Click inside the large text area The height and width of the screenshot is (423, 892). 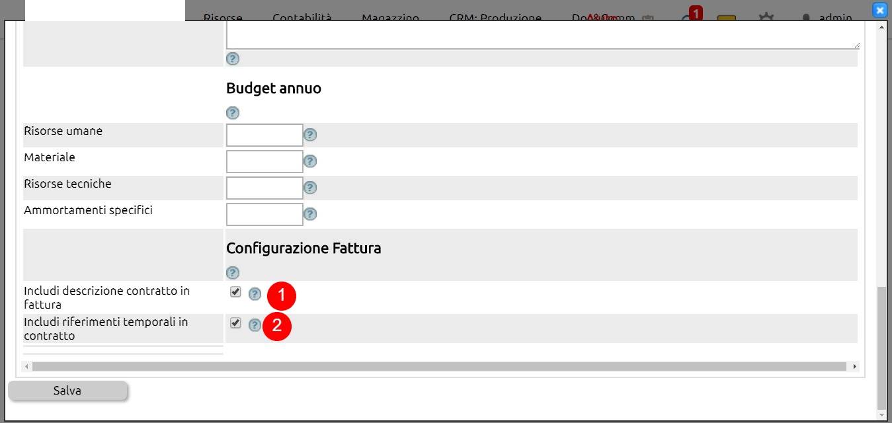[543, 35]
